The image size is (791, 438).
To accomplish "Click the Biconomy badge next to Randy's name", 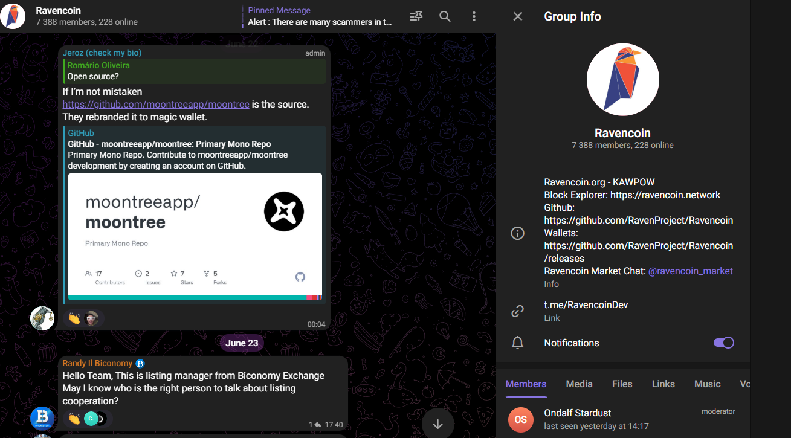I will pos(140,364).
